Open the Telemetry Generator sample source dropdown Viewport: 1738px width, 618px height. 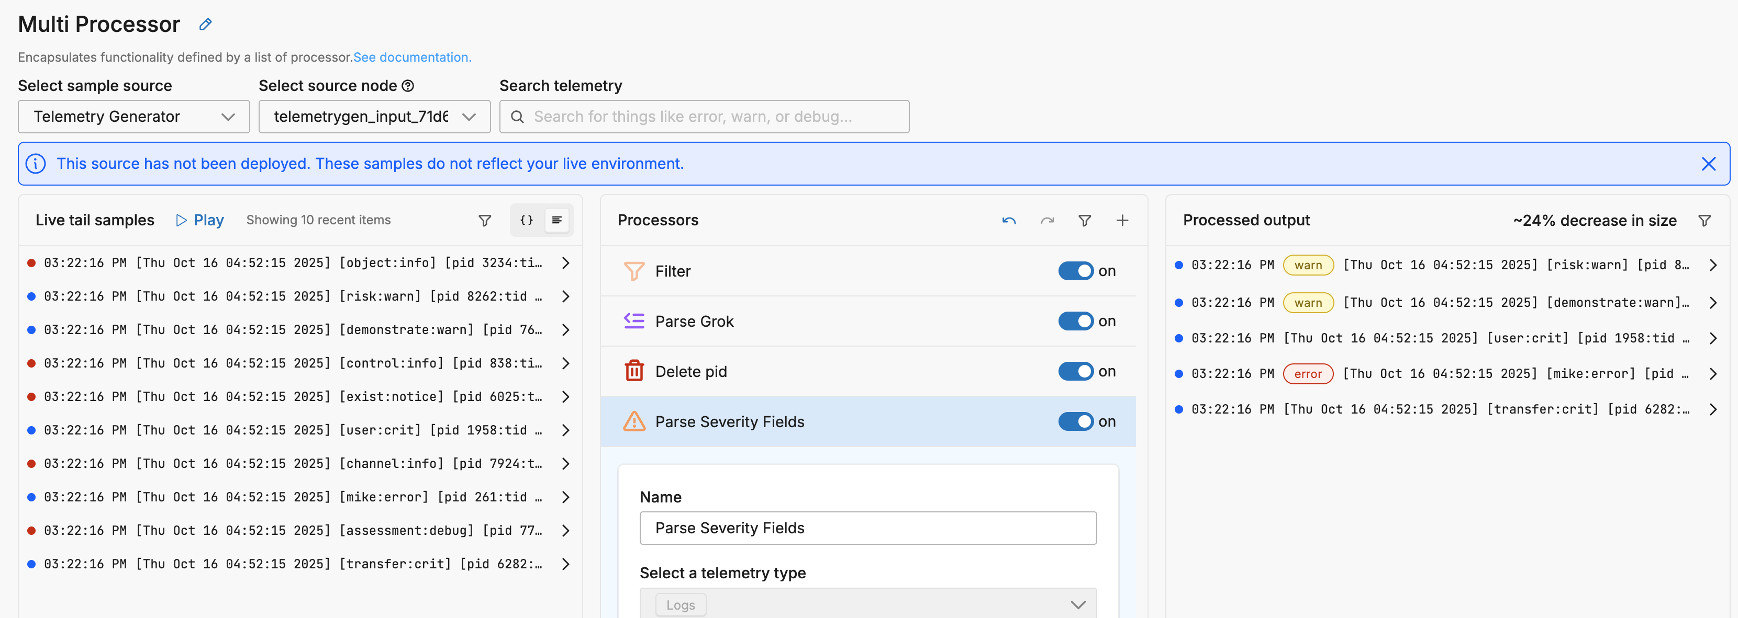tap(133, 117)
